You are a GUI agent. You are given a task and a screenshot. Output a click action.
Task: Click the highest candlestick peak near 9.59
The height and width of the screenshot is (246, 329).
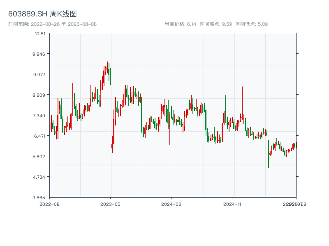pyautogui.click(x=107, y=67)
